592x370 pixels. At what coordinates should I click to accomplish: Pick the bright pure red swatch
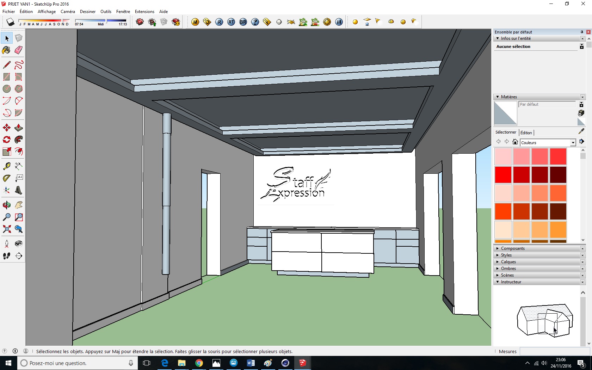[503, 175]
